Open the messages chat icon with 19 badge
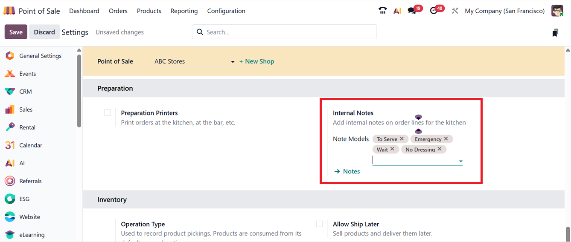The height and width of the screenshot is (242, 571). point(412,11)
